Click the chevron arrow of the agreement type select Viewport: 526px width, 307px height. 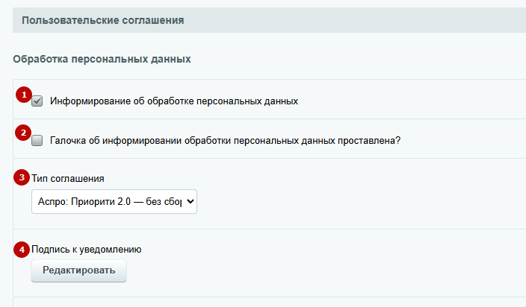coord(191,202)
